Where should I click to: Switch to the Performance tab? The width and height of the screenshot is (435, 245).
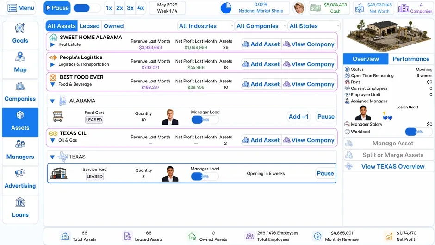click(x=411, y=59)
